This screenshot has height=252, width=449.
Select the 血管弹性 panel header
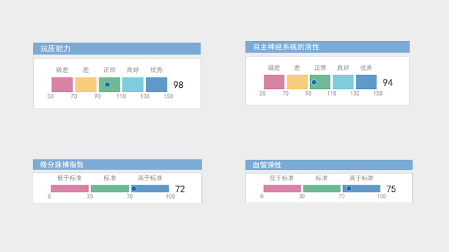coord(329,164)
